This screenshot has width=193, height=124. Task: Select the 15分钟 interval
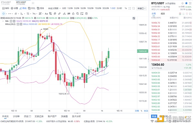(x=98, y=8)
